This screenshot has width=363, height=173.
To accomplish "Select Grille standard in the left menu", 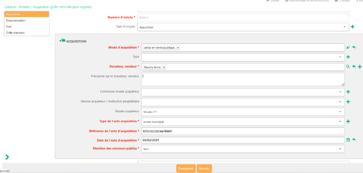I will tap(15, 33).
